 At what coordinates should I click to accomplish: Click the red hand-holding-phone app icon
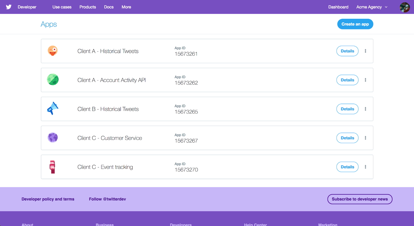[52, 167]
